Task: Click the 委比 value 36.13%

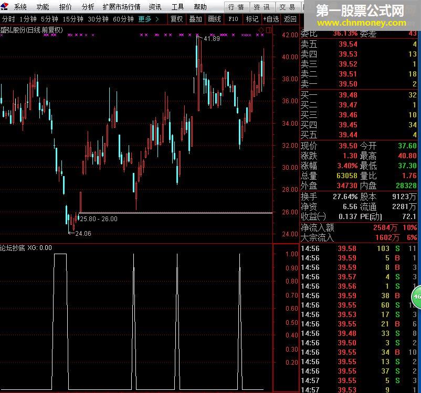Action: pyautogui.click(x=345, y=34)
